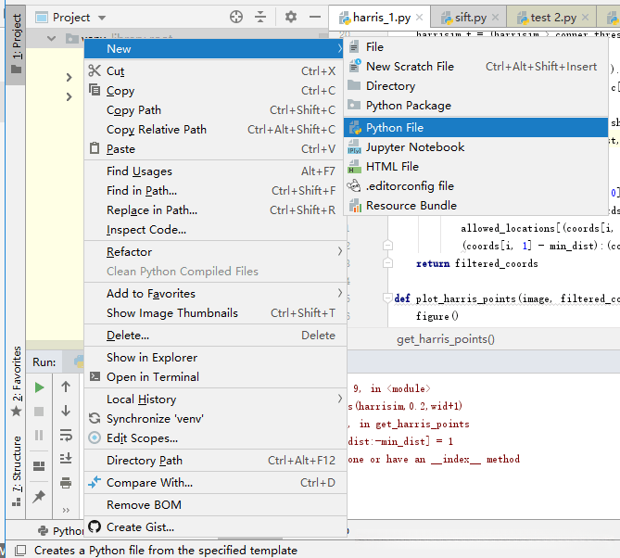Toggle the soft-wrap icon in Run panel
The height and width of the screenshot is (558, 620).
pos(66,435)
